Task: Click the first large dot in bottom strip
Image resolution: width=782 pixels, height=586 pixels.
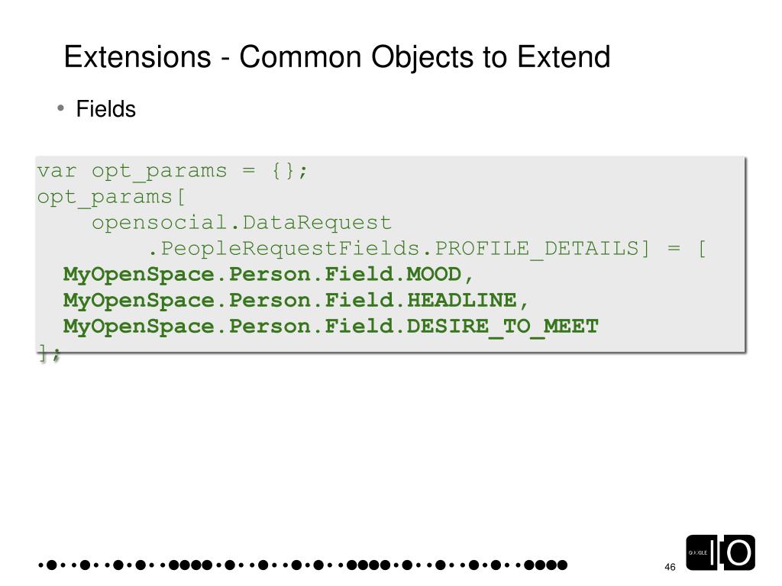Action: pos(51,565)
